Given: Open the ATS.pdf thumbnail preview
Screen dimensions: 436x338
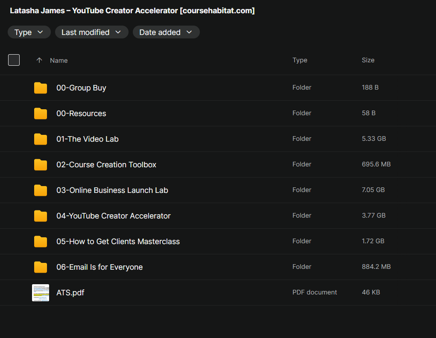Looking at the screenshot, I should pyautogui.click(x=41, y=292).
